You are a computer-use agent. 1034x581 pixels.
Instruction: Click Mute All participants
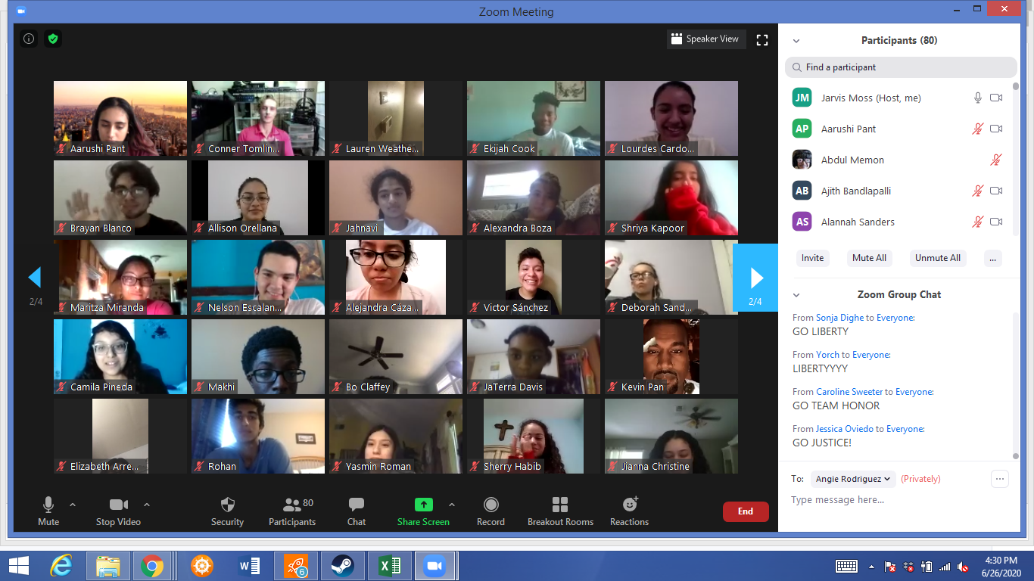click(869, 258)
